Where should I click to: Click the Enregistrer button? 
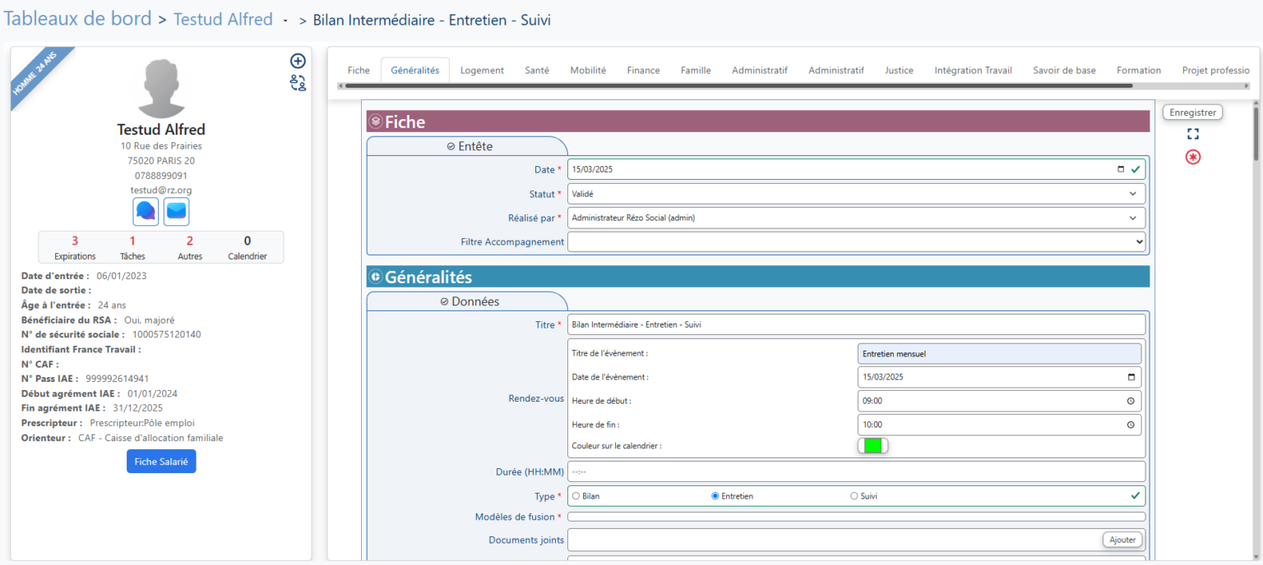tap(1192, 113)
